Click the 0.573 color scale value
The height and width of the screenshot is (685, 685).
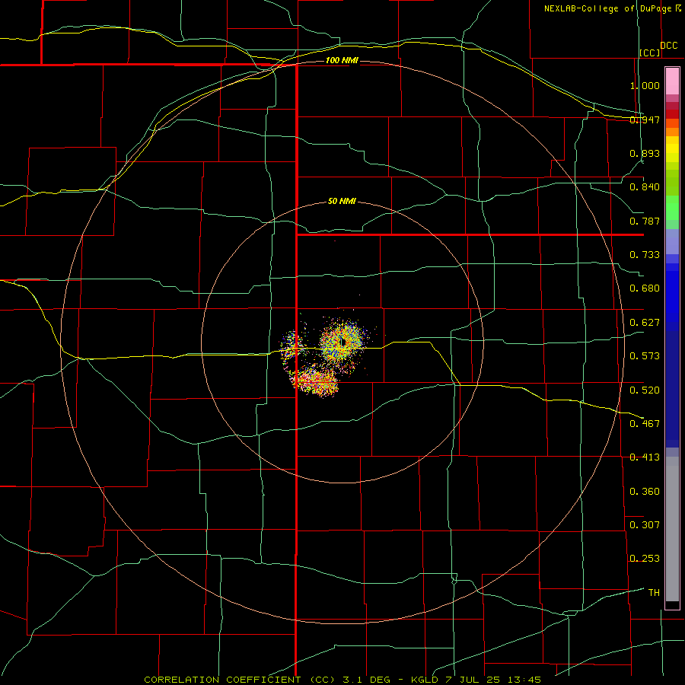click(645, 356)
